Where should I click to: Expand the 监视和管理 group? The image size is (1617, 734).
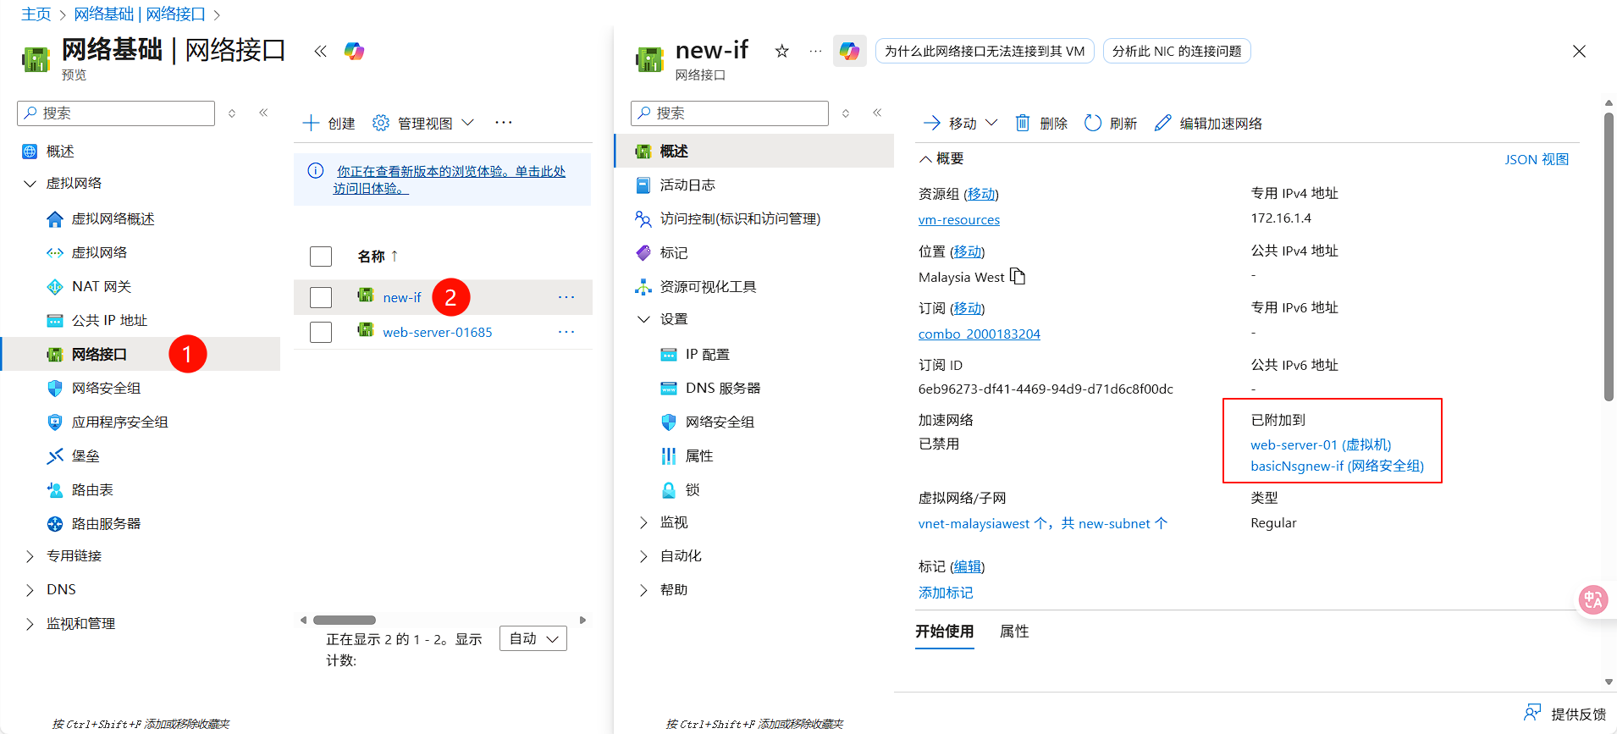coord(30,623)
